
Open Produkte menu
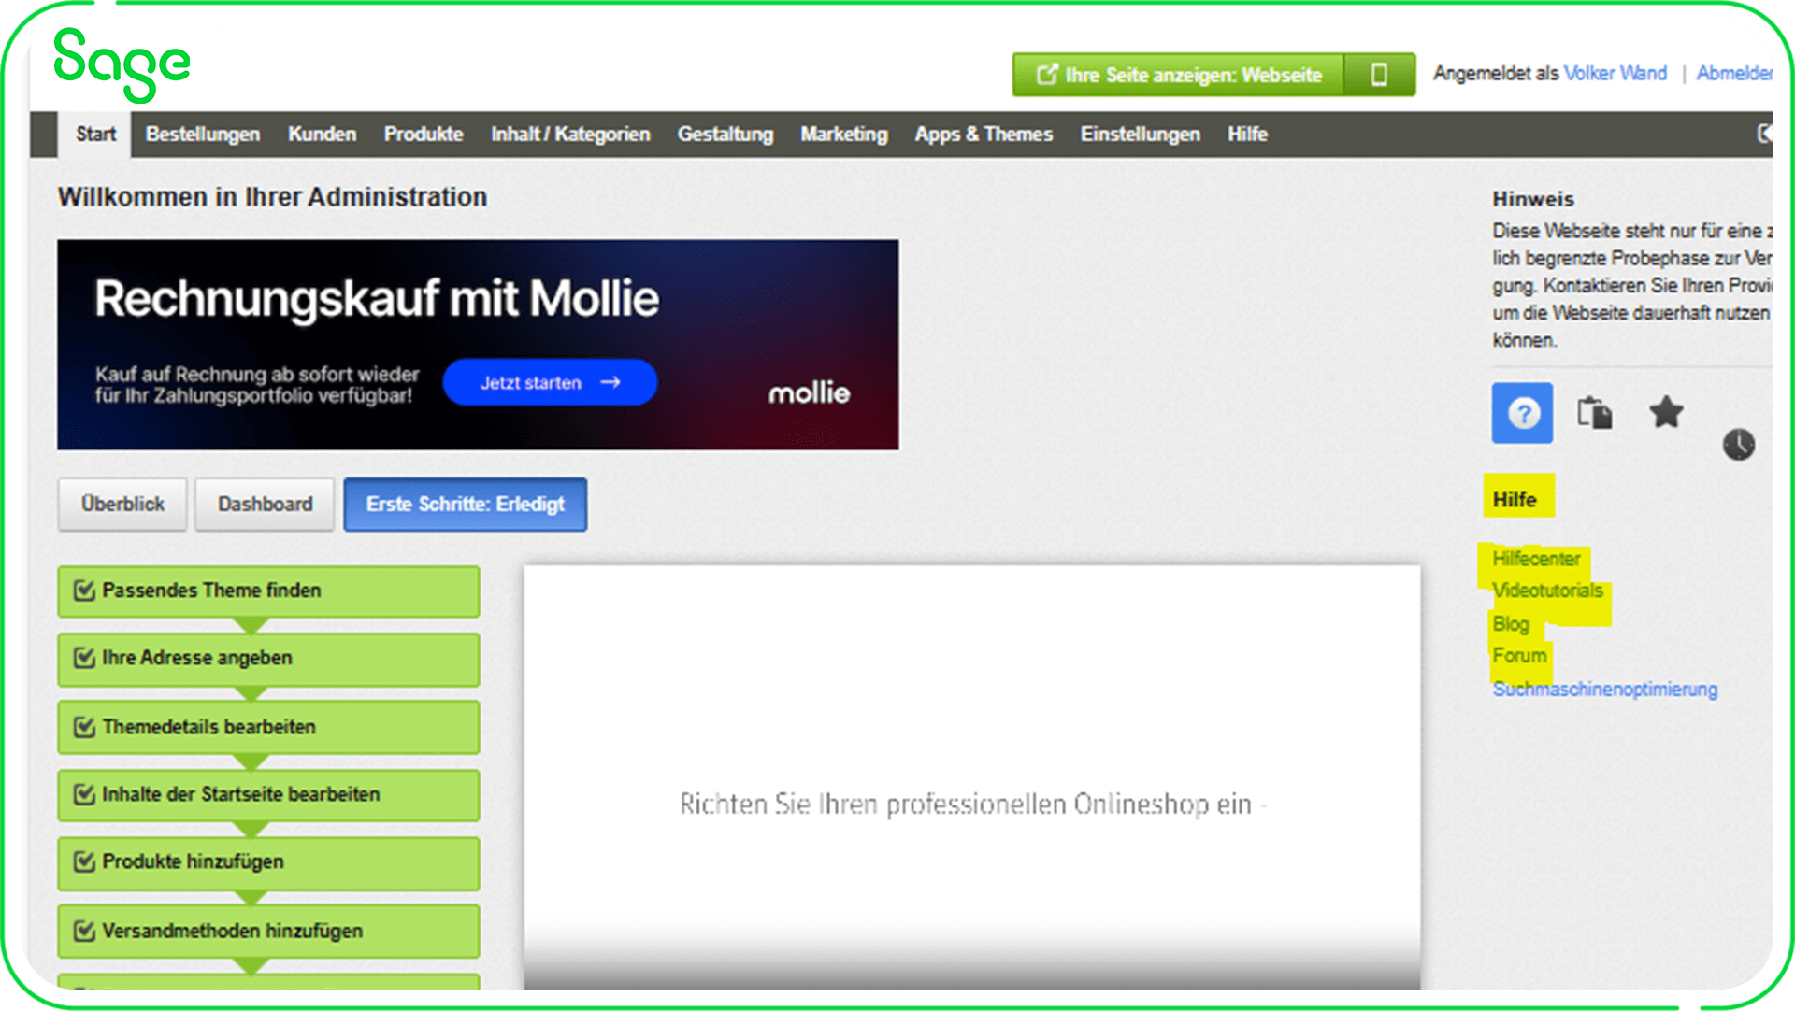pos(424,135)
